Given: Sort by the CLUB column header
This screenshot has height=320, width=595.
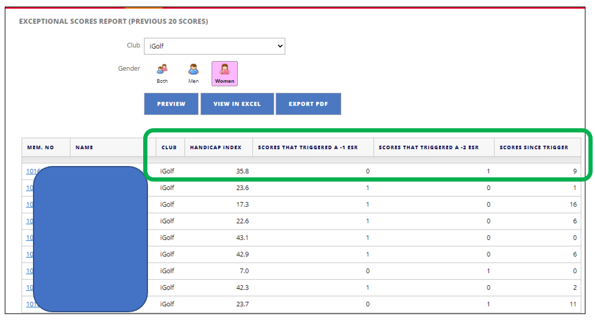Looking at the screenshot, I should [x=169, y=147].
